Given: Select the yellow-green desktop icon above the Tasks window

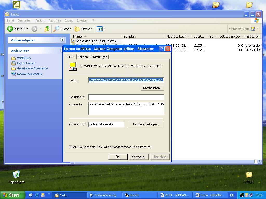Looking at the screenshot, I should pos(17,5).
